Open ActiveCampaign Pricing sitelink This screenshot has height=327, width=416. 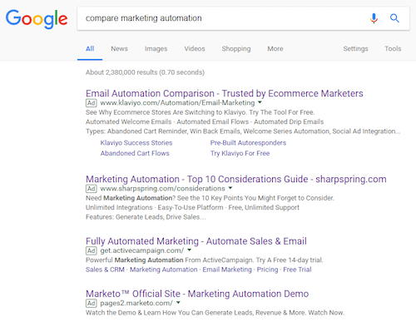(267, 270)
